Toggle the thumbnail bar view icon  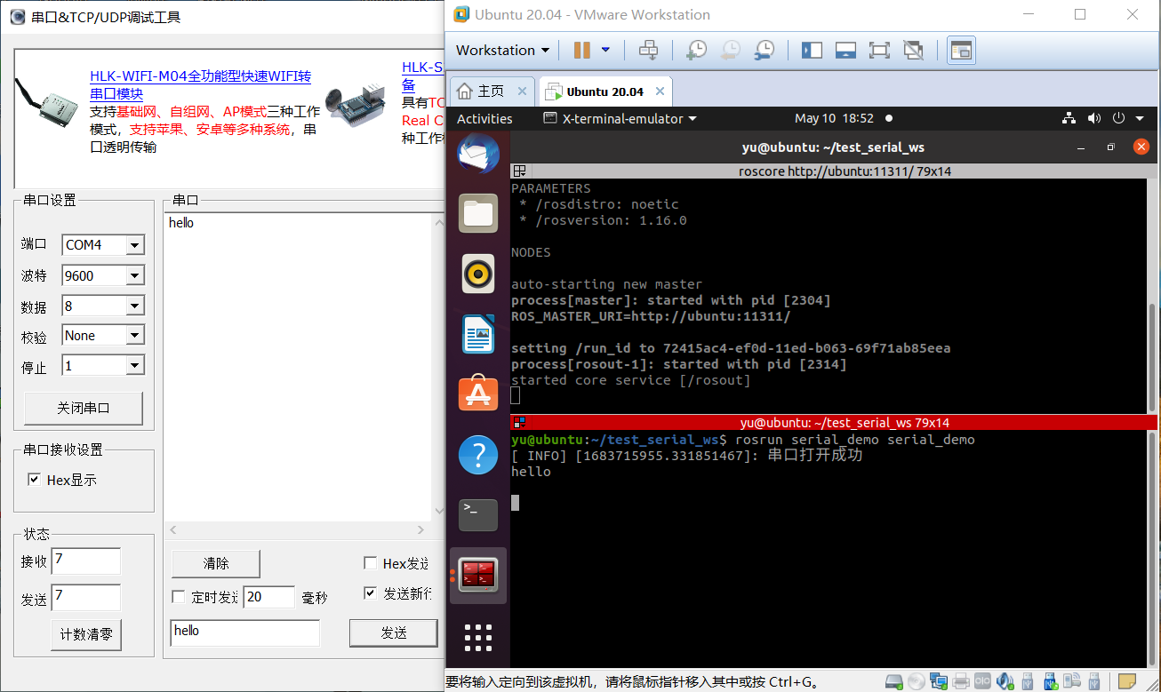845,50
